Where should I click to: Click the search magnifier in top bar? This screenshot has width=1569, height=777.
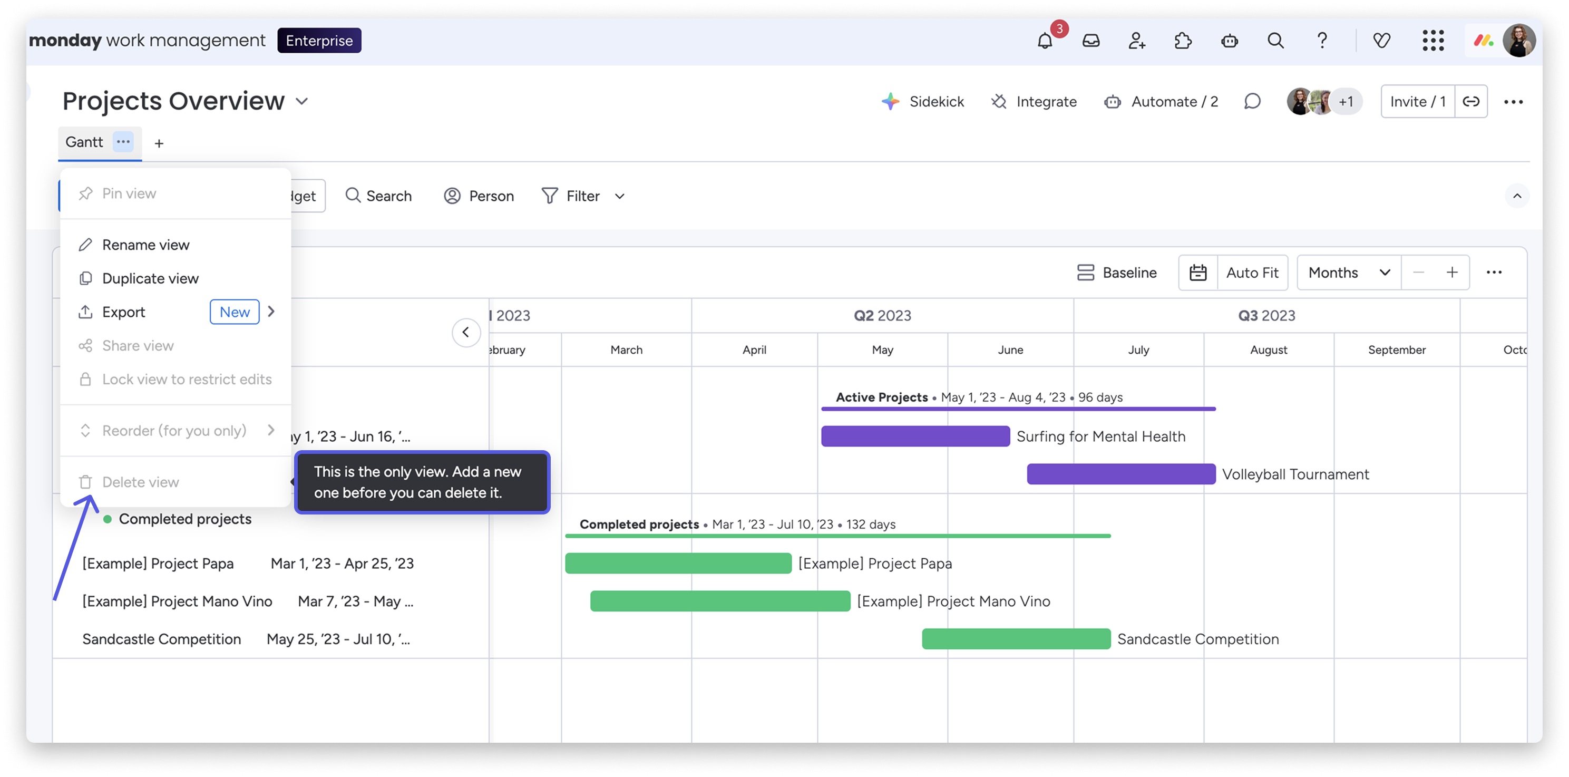tap(1275, 41)
